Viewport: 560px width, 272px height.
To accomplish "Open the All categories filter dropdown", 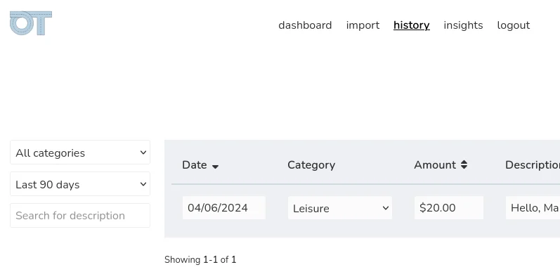I will click(x=80, y=153).
